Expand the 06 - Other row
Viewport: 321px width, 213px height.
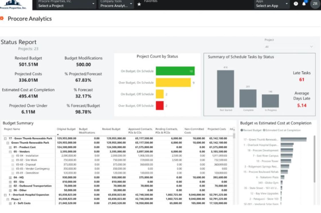(10, 190)
